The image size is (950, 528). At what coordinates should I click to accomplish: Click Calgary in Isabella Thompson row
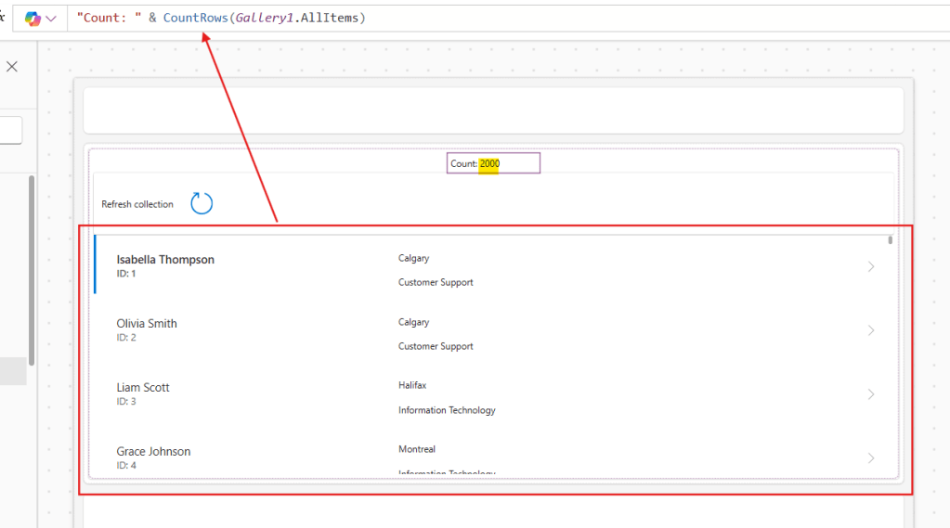[414, 258]
